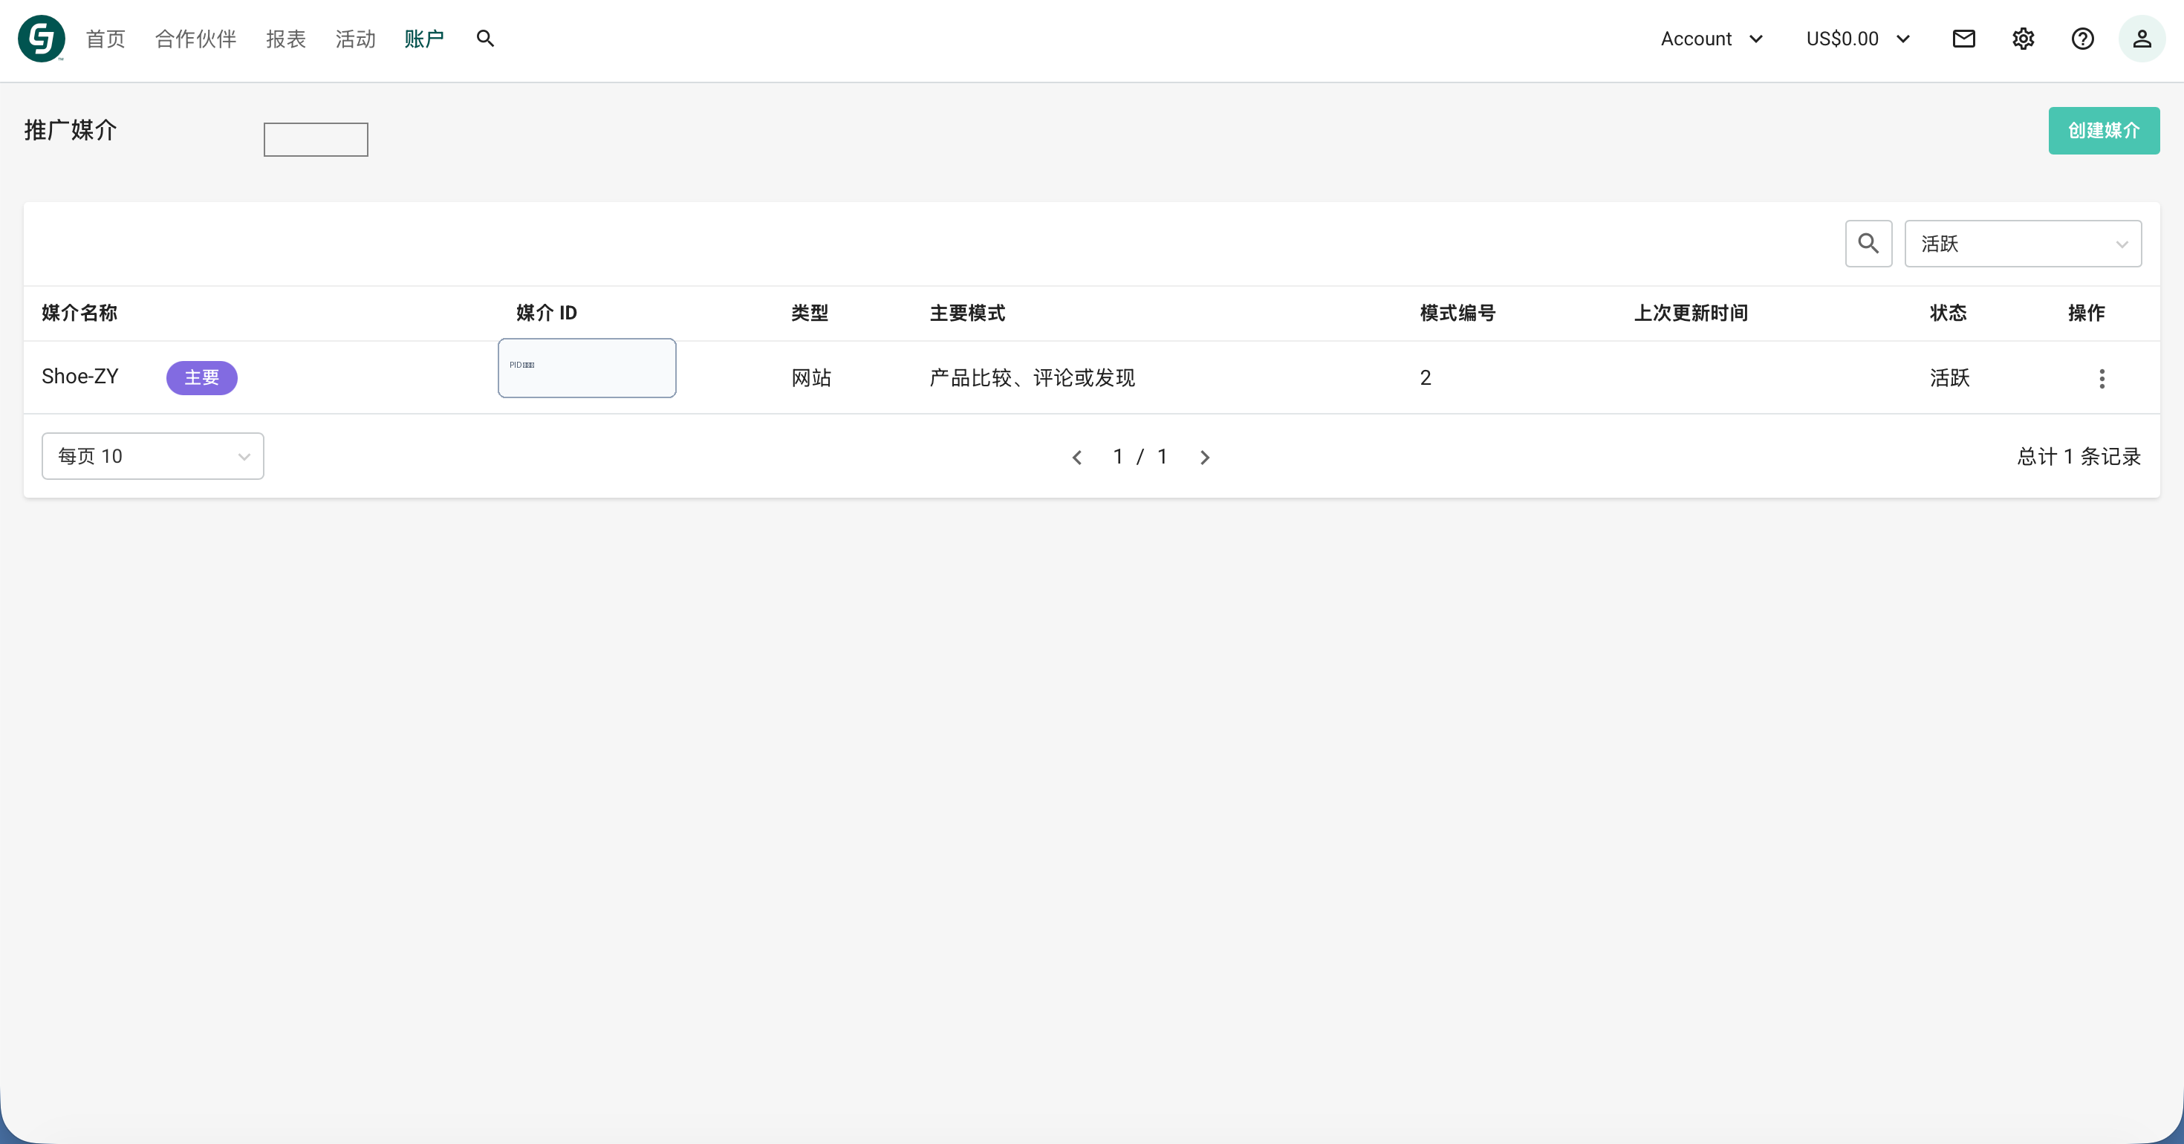2184x1144 pixels.
Task: Open the 合作伙伴 menu
Action: click(x=196, y=39)
